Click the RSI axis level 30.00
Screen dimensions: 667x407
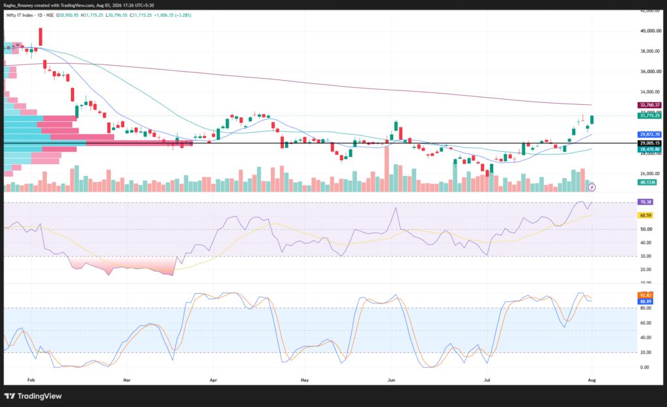click(646, 257)
